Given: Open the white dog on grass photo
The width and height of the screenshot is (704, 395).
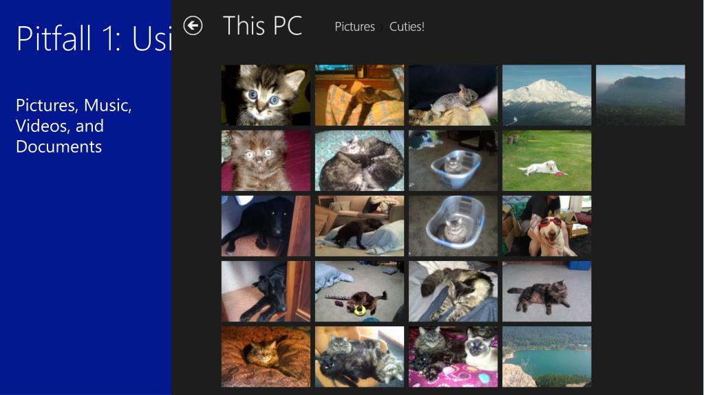Looking at the screenshot, I should (x=547, y=161).
